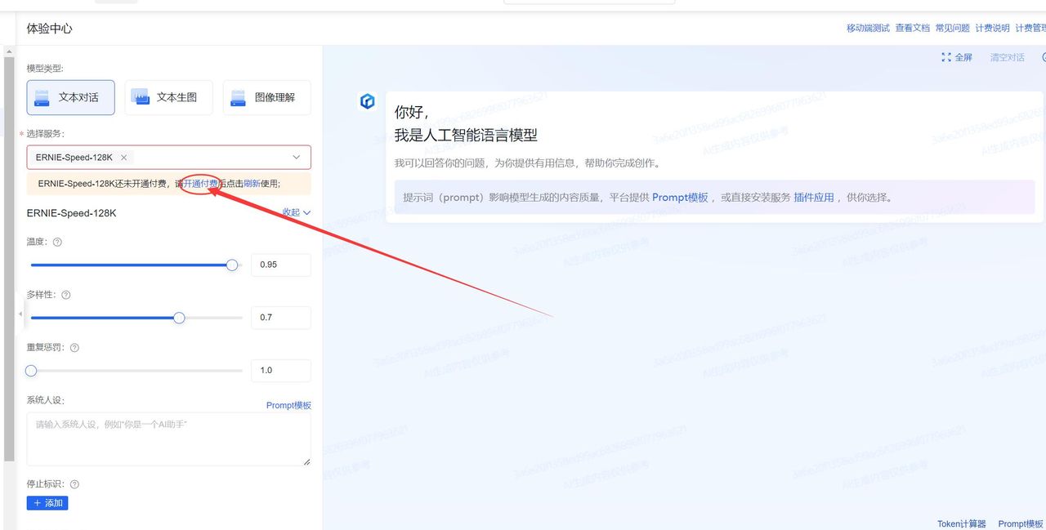Open the 计费说明 link
1046x530 pixels.
tap(993, 28)
